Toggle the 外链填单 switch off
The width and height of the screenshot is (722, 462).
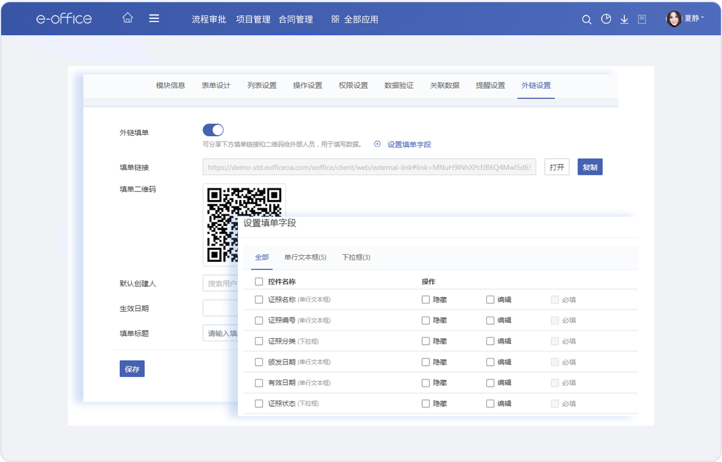213,130
